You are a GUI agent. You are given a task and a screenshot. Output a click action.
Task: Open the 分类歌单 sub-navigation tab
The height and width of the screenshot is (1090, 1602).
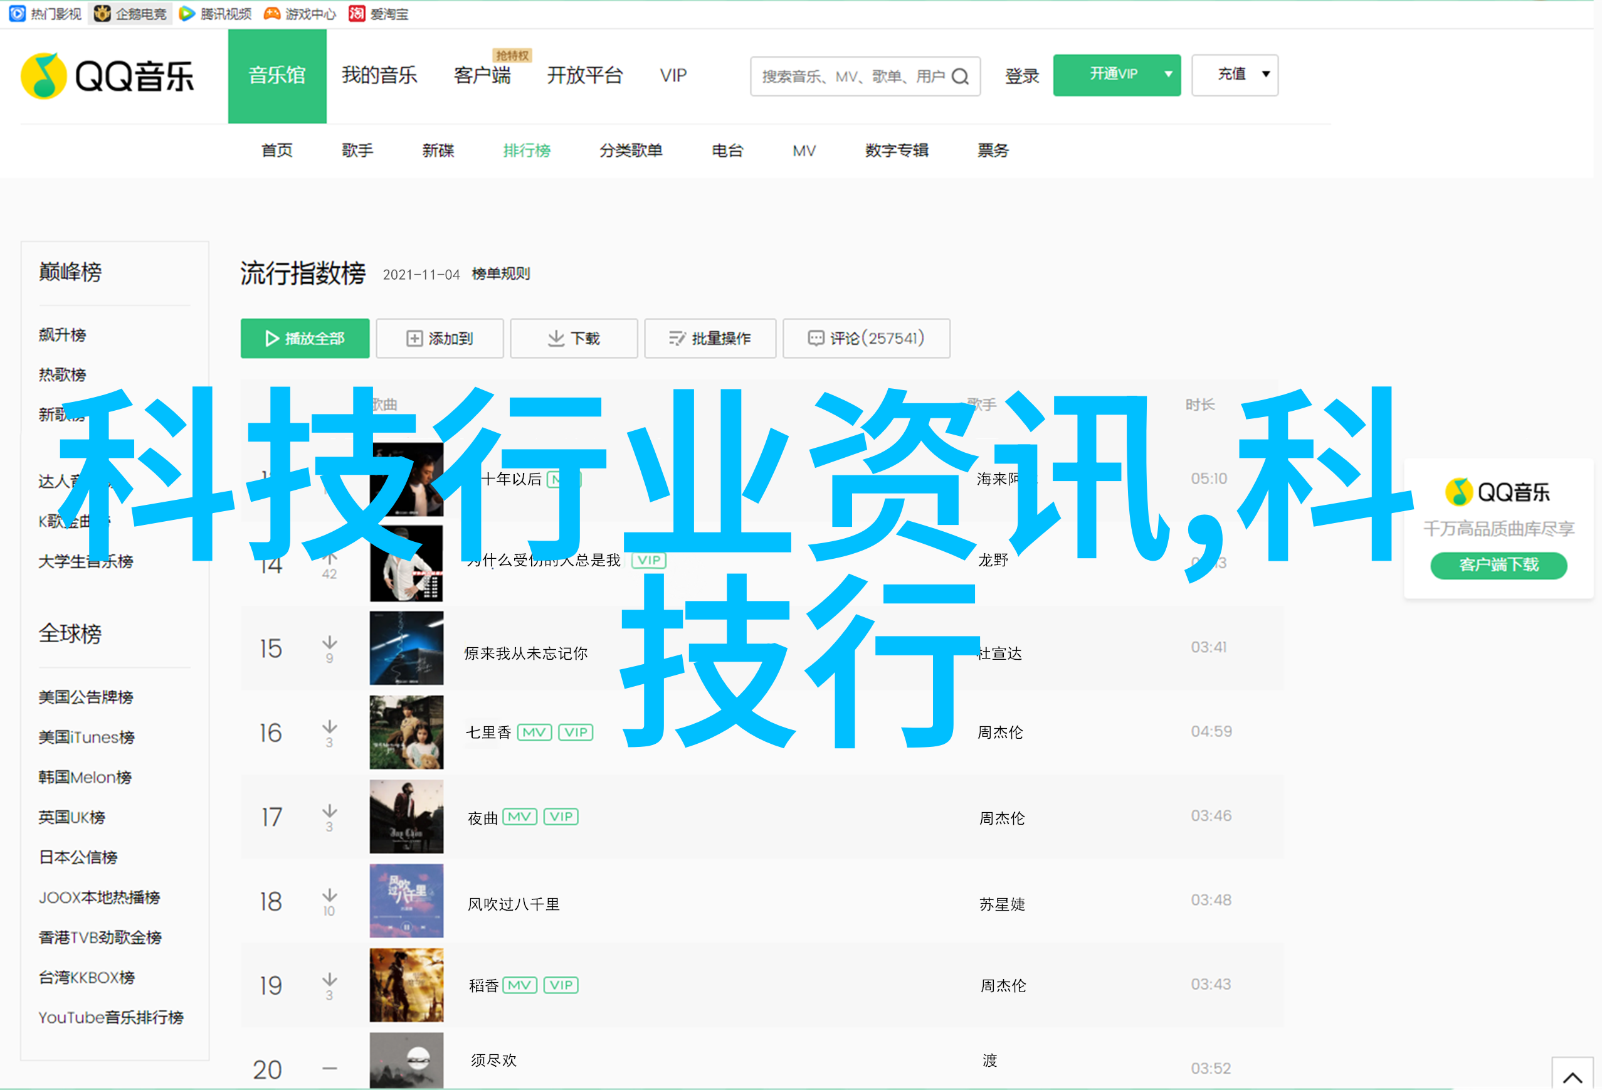click(x=630, y=151)
